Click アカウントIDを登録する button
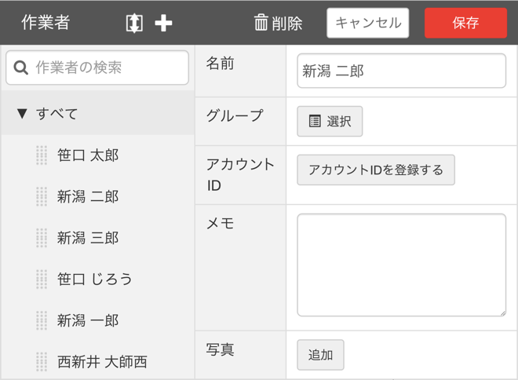Image resolution: width=518 pixels, height=380 pixels. [375, 170]
